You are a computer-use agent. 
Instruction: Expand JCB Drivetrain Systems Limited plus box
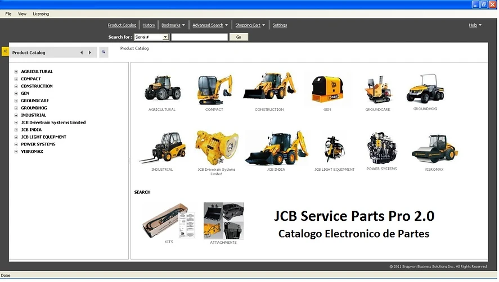(x=16, y=122)
